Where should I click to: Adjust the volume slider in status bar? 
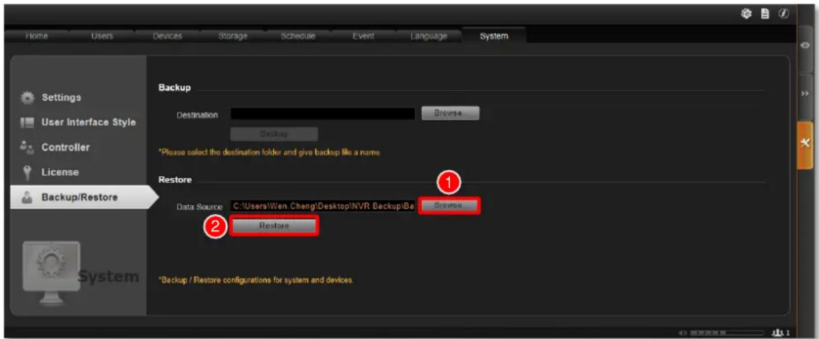click(x=726, y=332)
